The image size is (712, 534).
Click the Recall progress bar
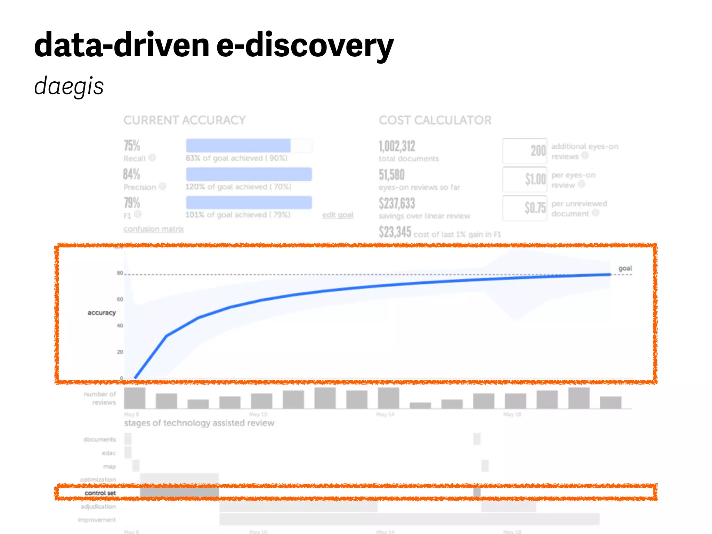[x=249, y=146]
